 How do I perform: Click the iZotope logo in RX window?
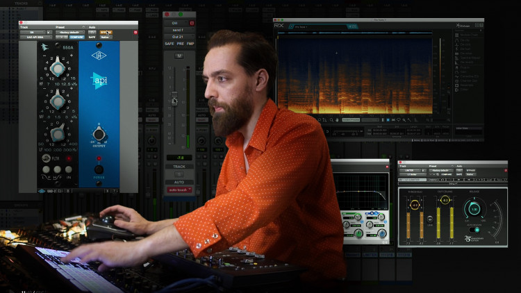click(x=463, y=26)
